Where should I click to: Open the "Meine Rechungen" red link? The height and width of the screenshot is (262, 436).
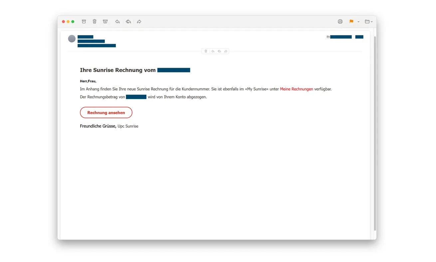[297, 89]
